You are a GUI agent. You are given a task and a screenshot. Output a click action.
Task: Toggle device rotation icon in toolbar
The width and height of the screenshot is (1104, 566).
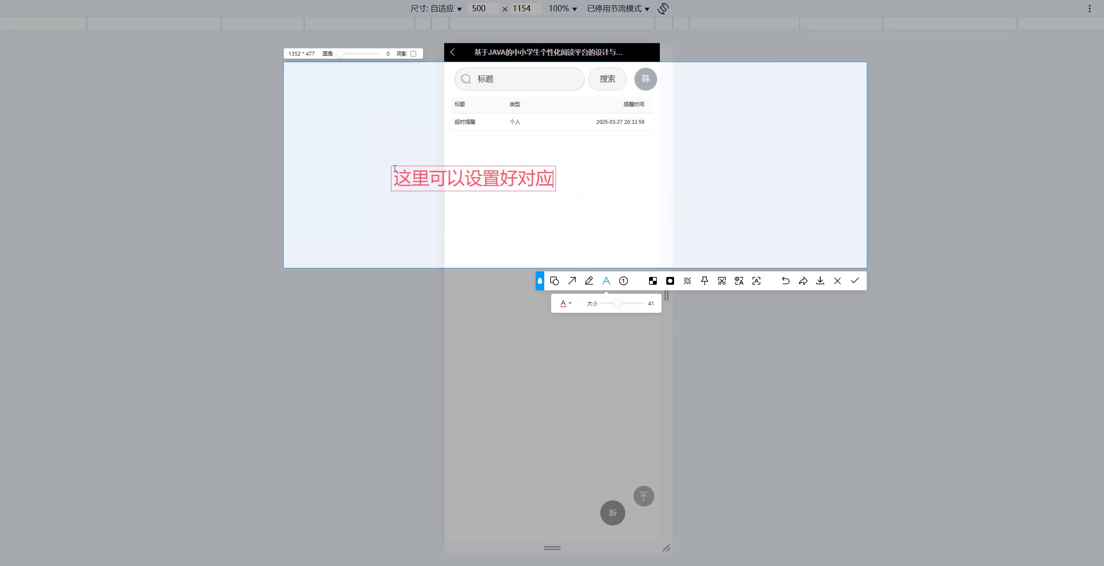coord(663,9)
